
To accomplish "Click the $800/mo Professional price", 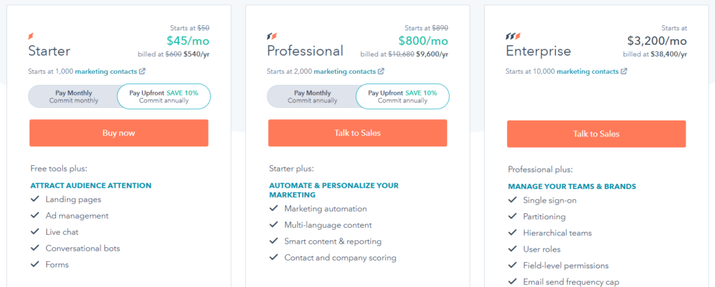I will pos(423,41).
